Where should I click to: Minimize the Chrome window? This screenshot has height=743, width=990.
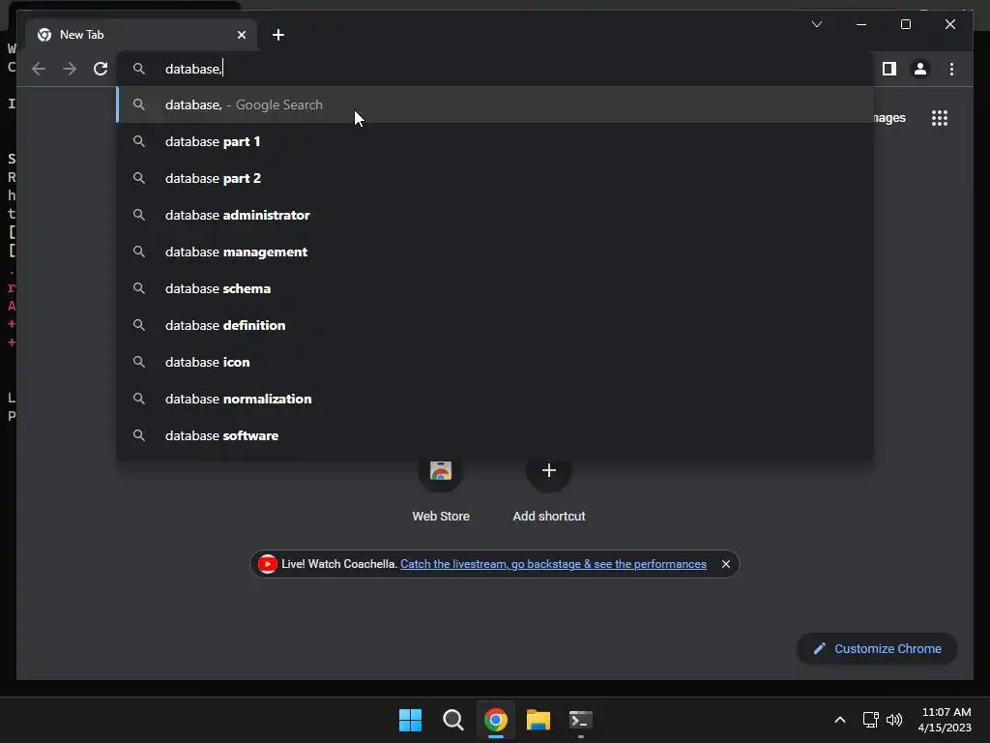click(x=861, y=24)
